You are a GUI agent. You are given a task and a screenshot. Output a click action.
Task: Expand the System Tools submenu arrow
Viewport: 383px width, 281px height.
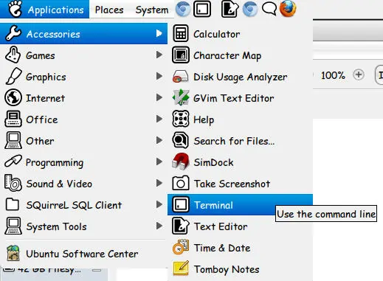coord(159,226)
